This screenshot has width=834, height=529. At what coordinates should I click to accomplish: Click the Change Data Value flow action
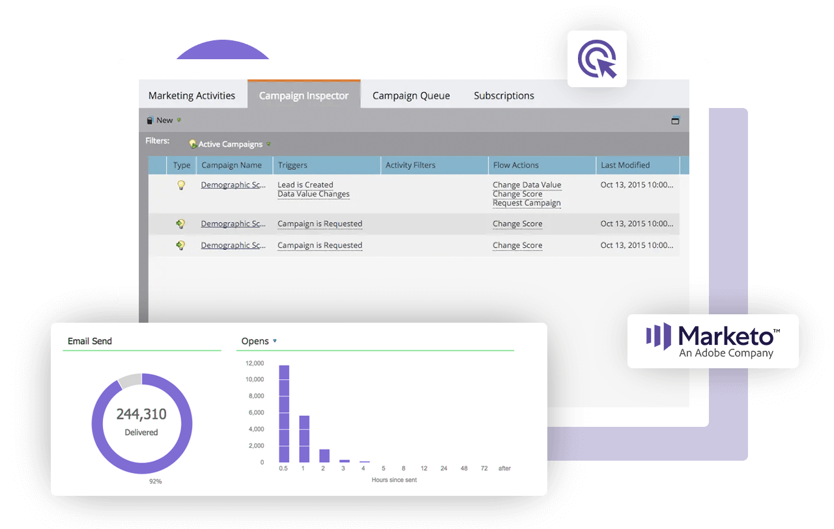pyautogui.click(x=526, y=185)
